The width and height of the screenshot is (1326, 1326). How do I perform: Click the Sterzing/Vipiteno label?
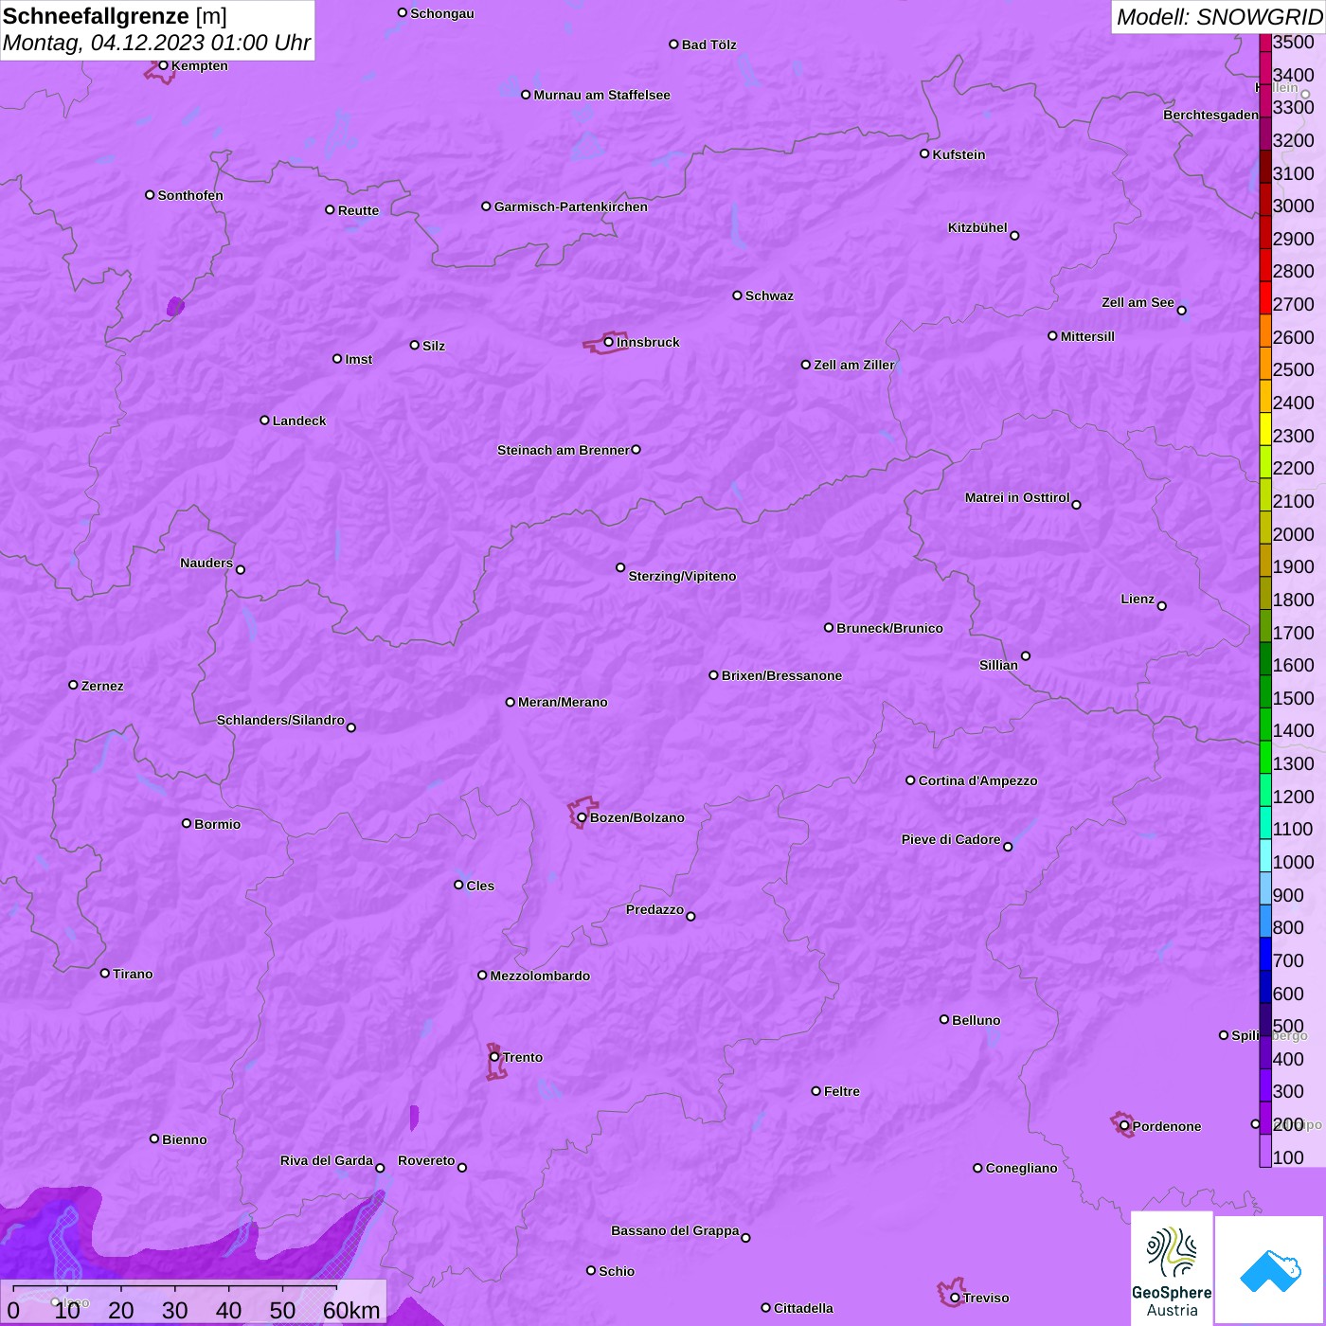pos(682,576)
